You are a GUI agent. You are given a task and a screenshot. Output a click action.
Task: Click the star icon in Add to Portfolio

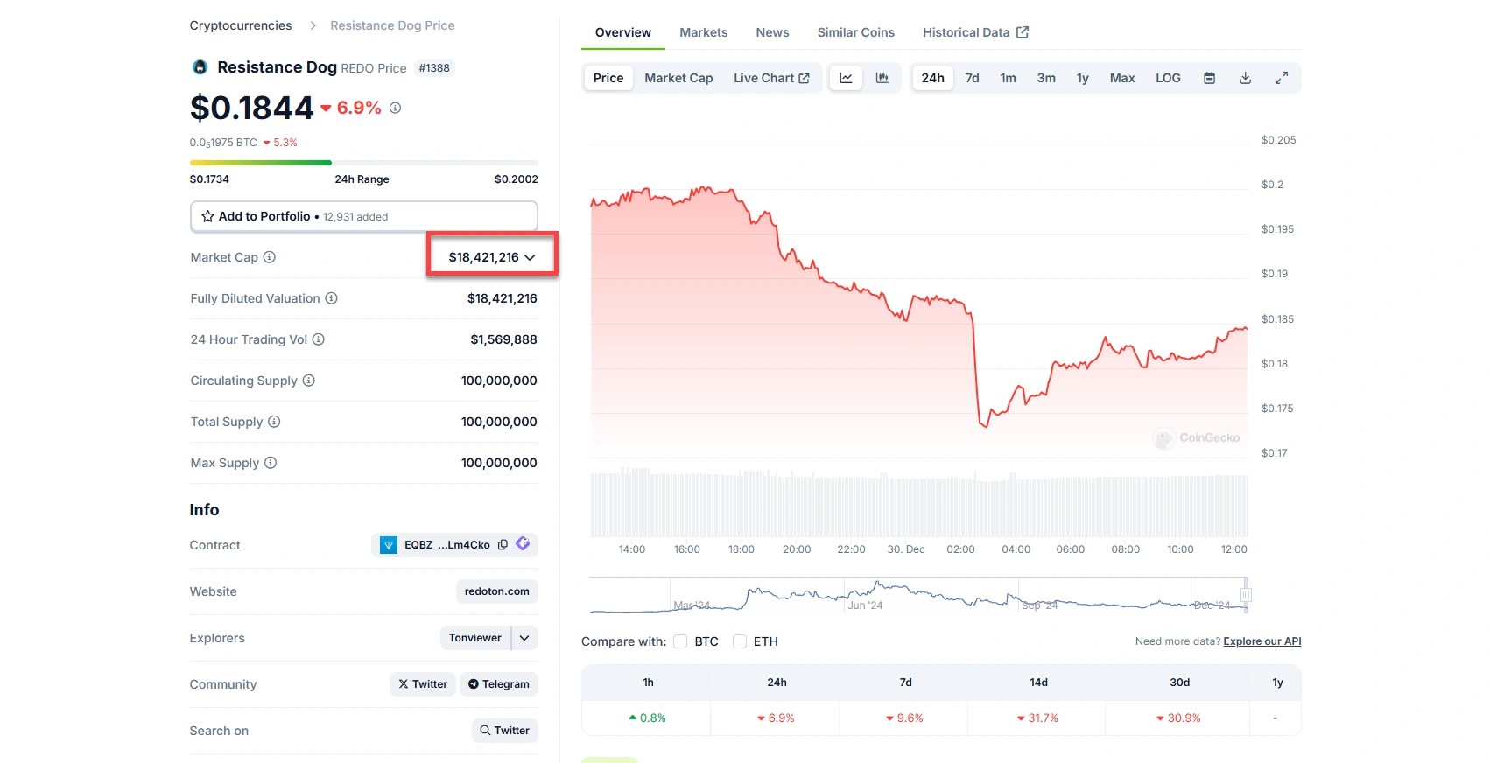207,216
